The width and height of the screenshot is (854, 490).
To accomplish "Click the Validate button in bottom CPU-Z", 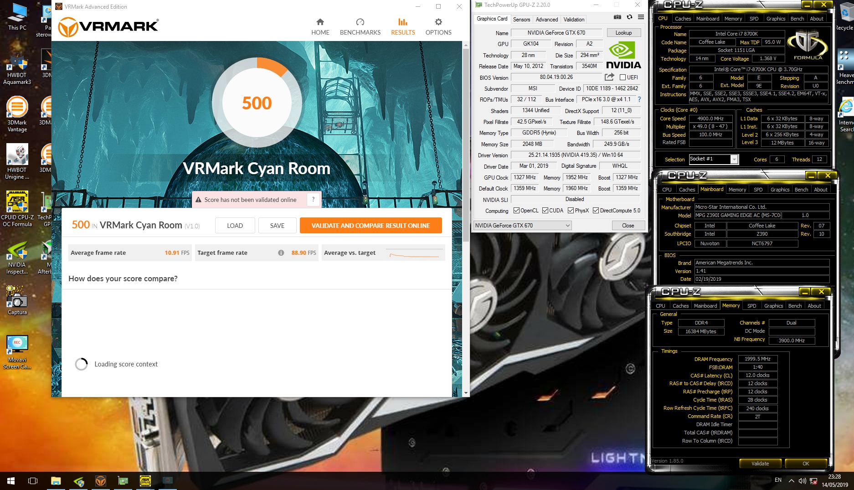I will tap(760, 464).
